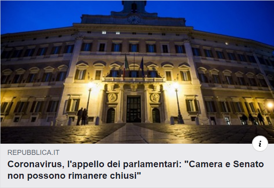Click the central entrance door of the palace
The height and width of the screenshot is (188, 274).
[x=133, y=109]
